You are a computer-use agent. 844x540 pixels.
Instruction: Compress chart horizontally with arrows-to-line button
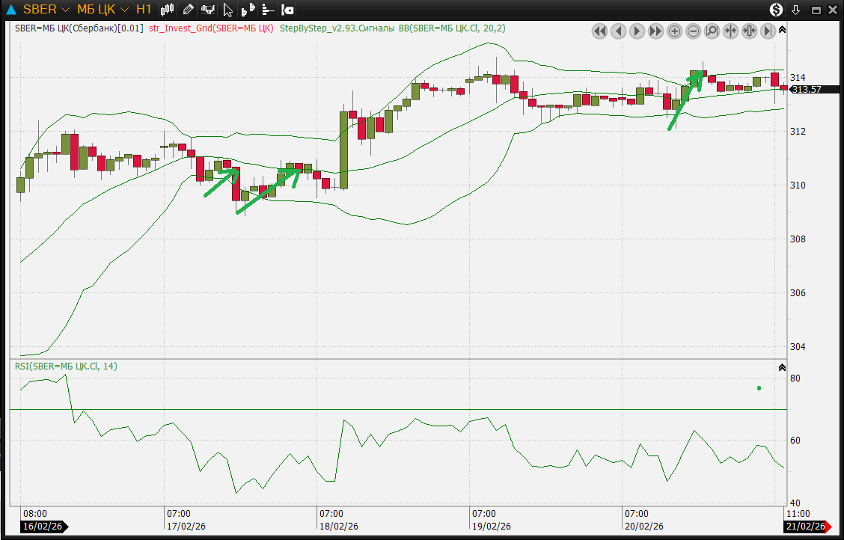tap(730, 31)
